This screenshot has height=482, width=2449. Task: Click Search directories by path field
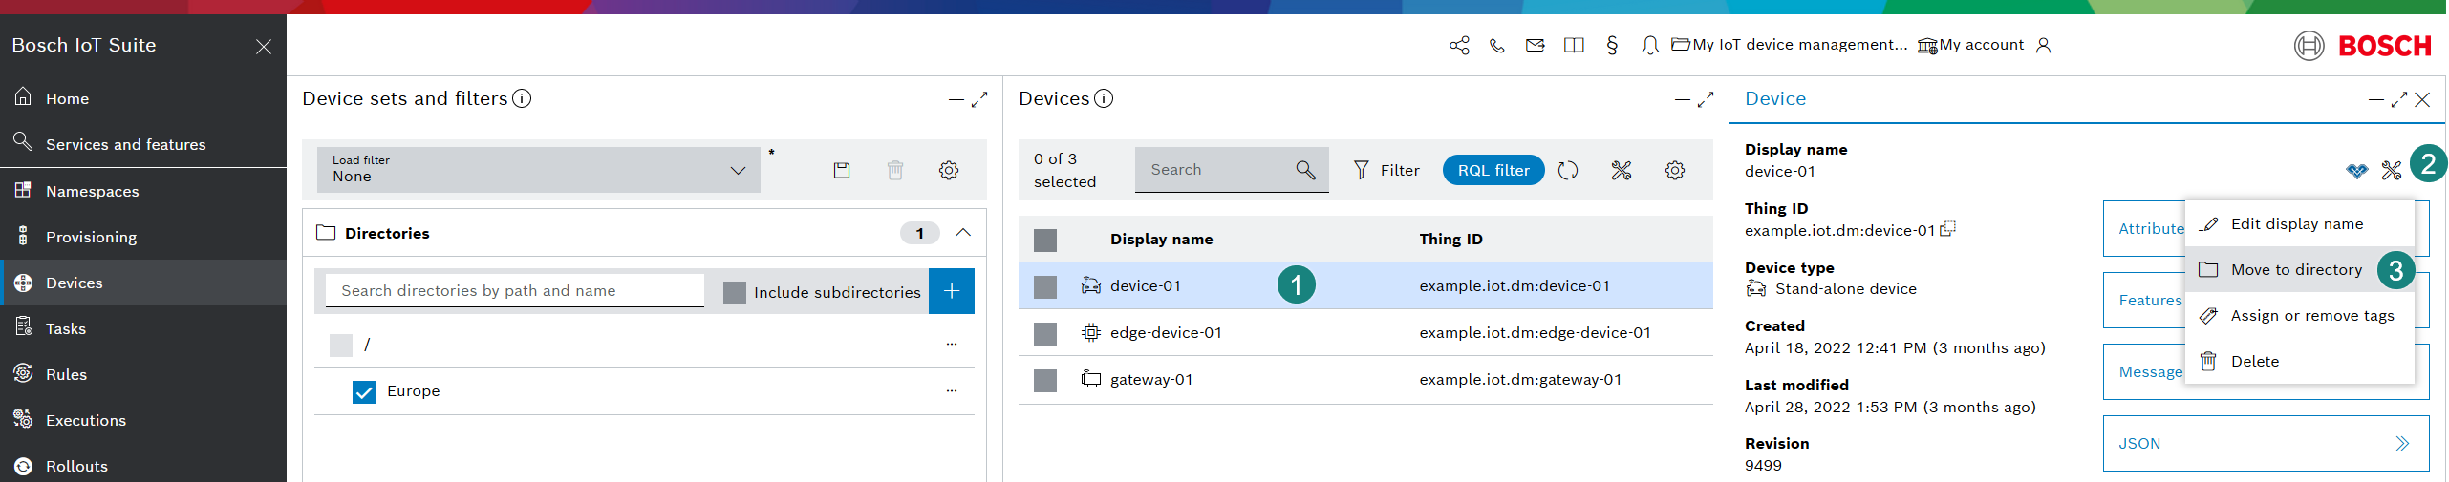click(x=515, y=290)
